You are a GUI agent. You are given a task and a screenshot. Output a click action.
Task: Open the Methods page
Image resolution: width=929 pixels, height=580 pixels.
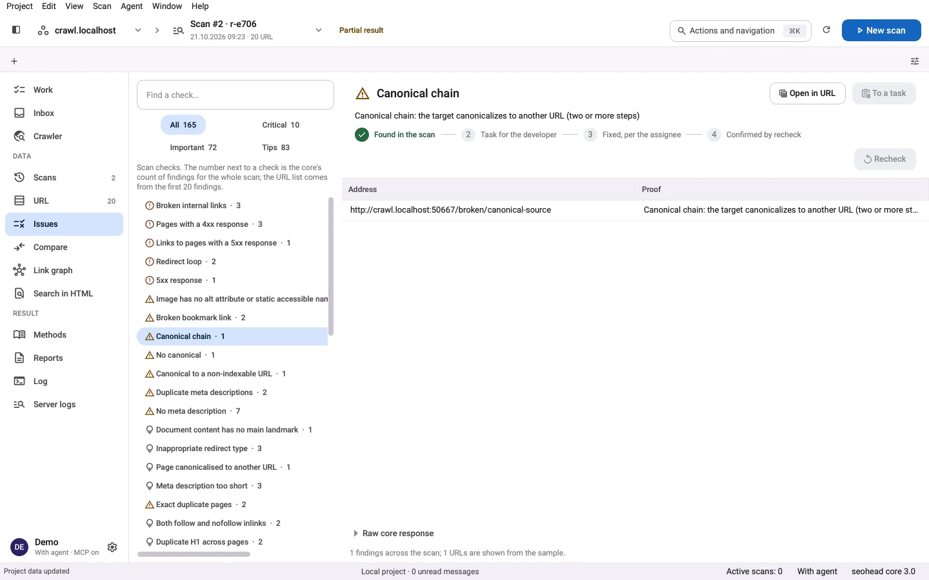point(64,334)
